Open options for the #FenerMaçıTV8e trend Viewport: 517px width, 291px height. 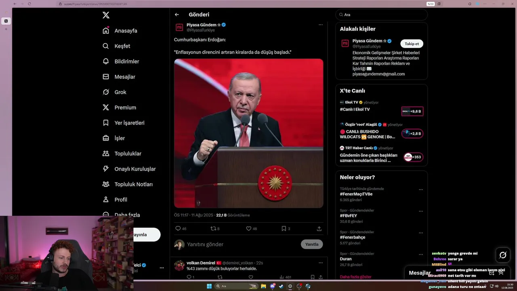pos(421,190)
